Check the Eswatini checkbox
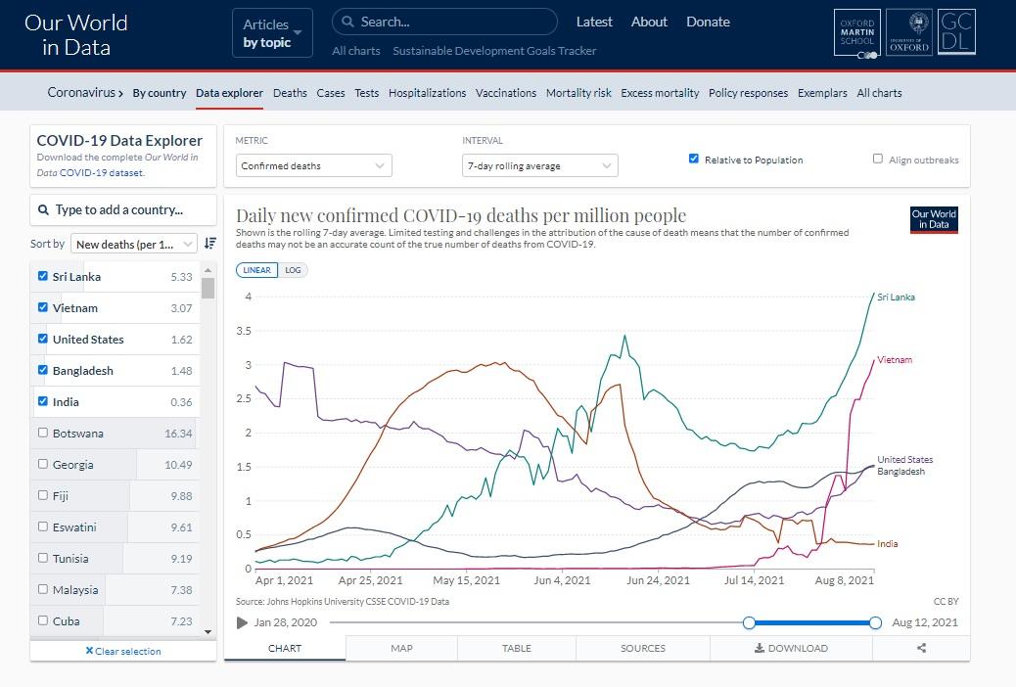 point(43,527)
